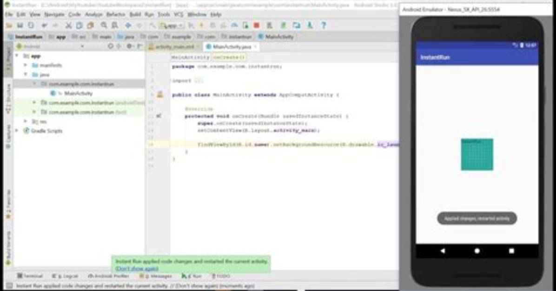Viewport: 556px width, 291px height.
Task: Click the Synchronize toolbar icon
Action: [31, 25]
